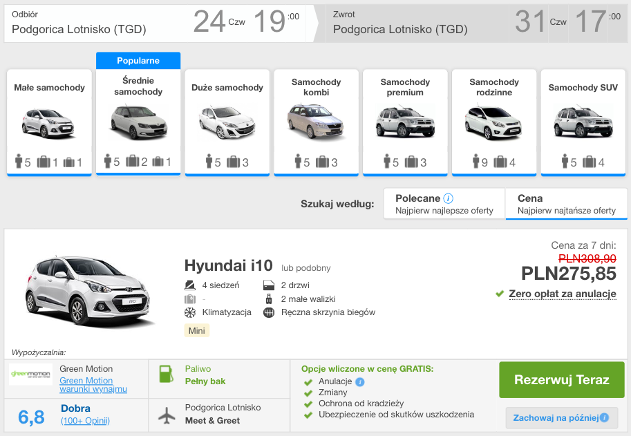
Task: Click the Samochody rodzinne car image
Action: (x=493, y=123)
